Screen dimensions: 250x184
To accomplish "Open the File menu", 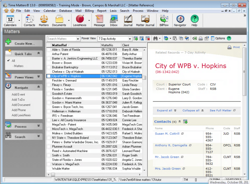I will [x=19, y=11].
